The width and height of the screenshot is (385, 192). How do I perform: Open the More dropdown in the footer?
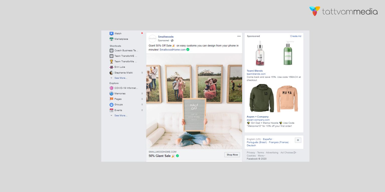click(261, 156)
